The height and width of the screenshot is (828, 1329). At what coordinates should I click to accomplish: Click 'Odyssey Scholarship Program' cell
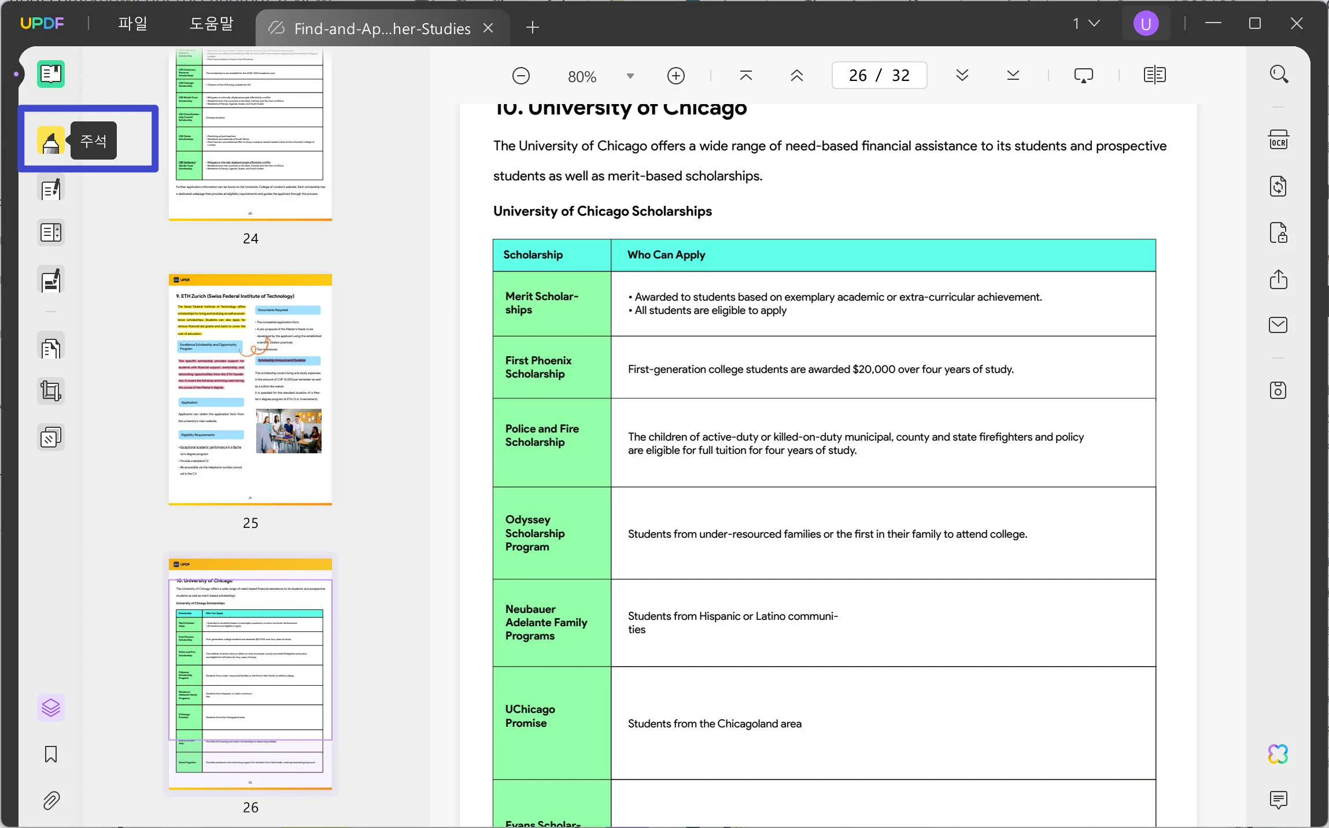[552, 533]
